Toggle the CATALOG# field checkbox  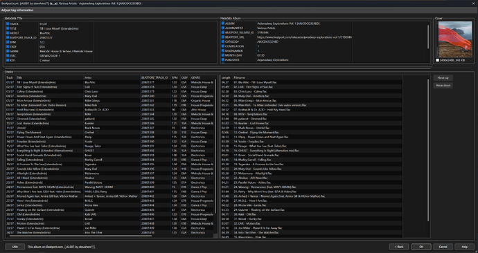point(223,41)
